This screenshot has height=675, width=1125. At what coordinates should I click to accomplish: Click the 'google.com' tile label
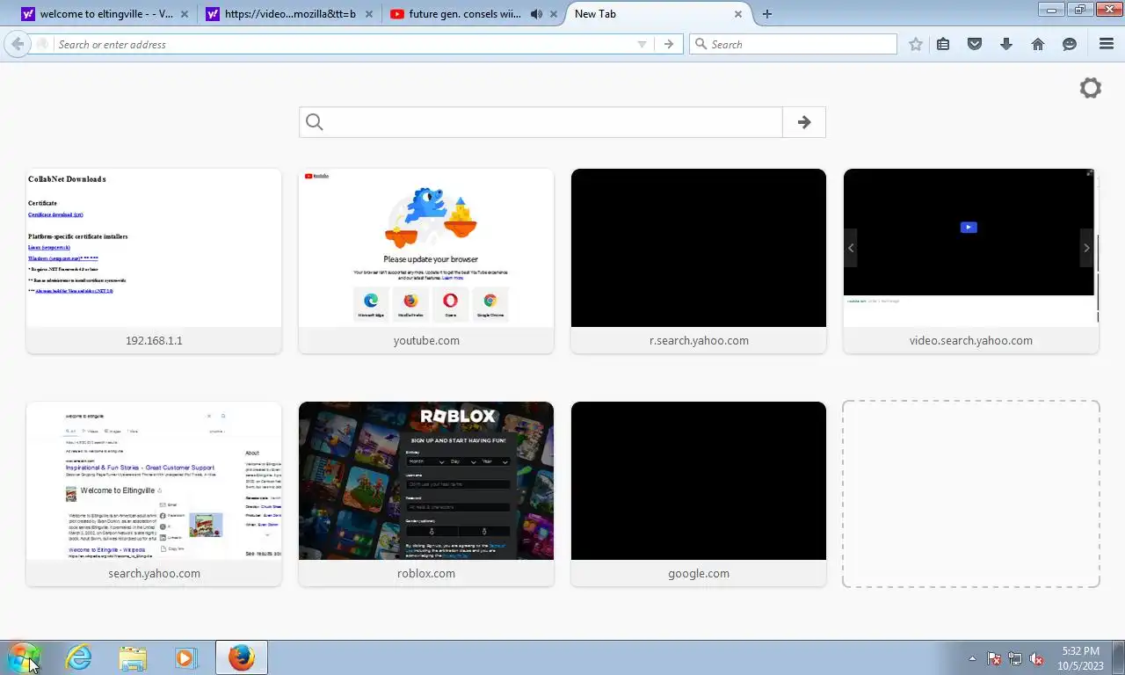point(699,574)
